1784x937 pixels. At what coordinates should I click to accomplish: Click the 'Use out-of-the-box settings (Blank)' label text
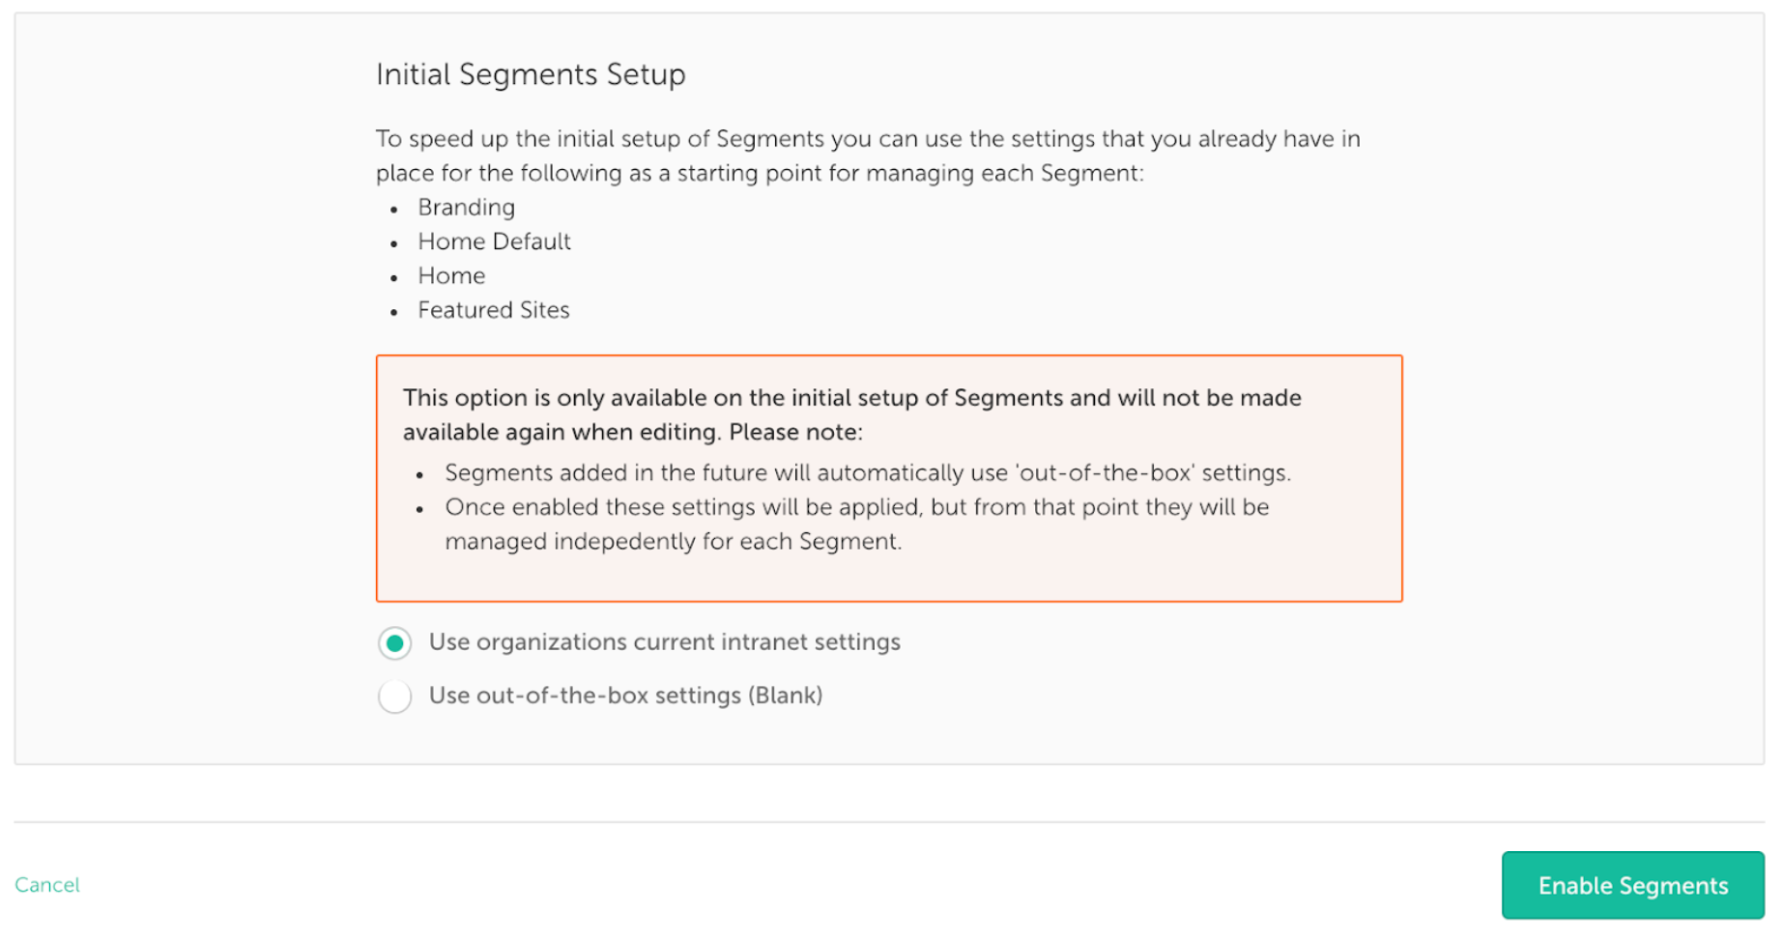(625, 696)
